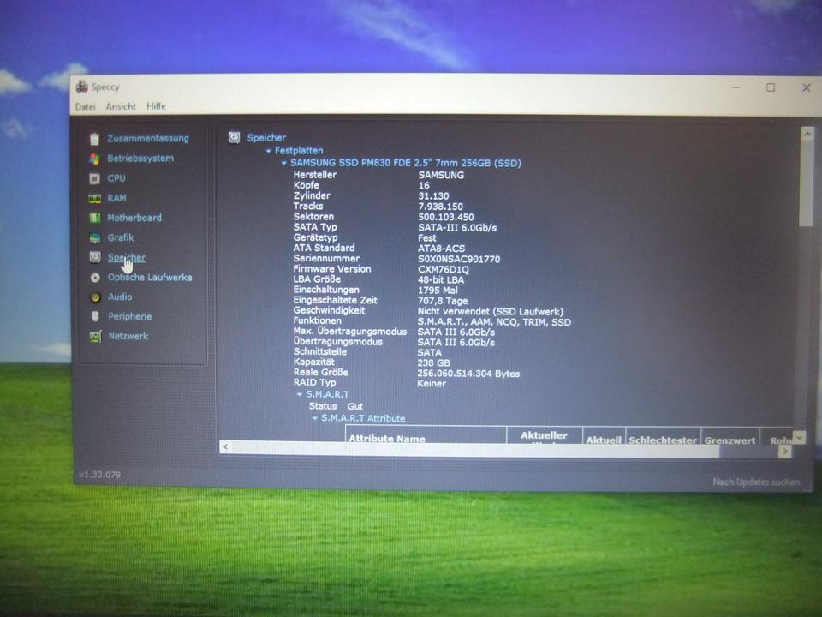Go to the Motherboard section
The height and width of the screenshot is (617, 822).
coord(134,218)
